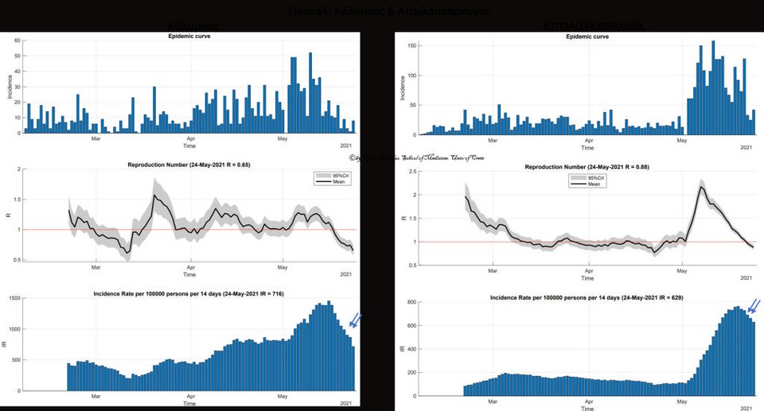Image resolution: width=764 pixels, height=411 pixels.
Task: Select the "Incidence" y-axis label on the 0–60 chart
Action: point(10,87)
